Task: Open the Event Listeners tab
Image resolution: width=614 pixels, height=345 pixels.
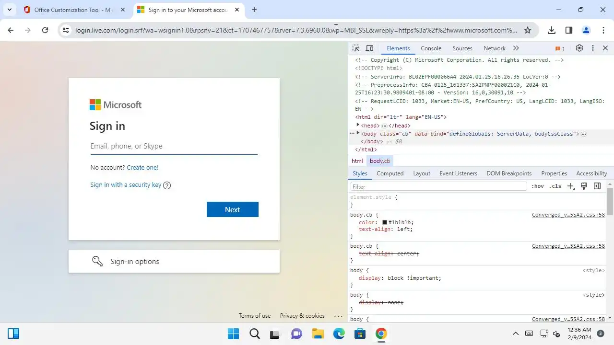Action: pyautogui.click(x=458, y=173)
